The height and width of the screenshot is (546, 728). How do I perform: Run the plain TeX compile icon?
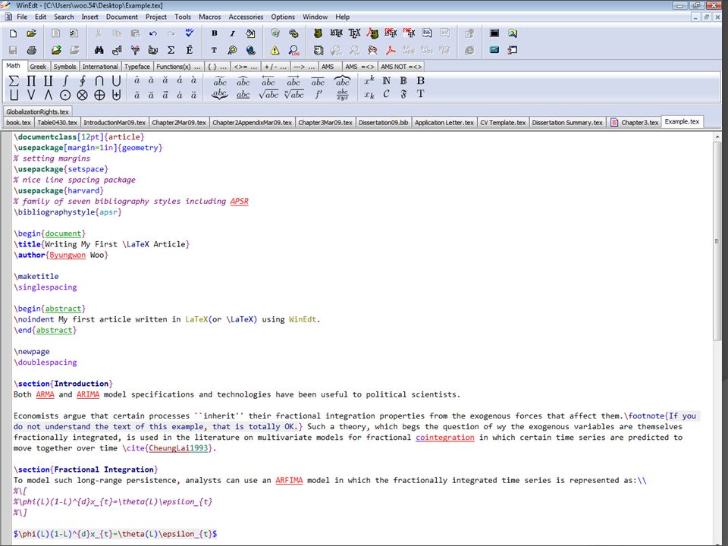tap(354, 33)
